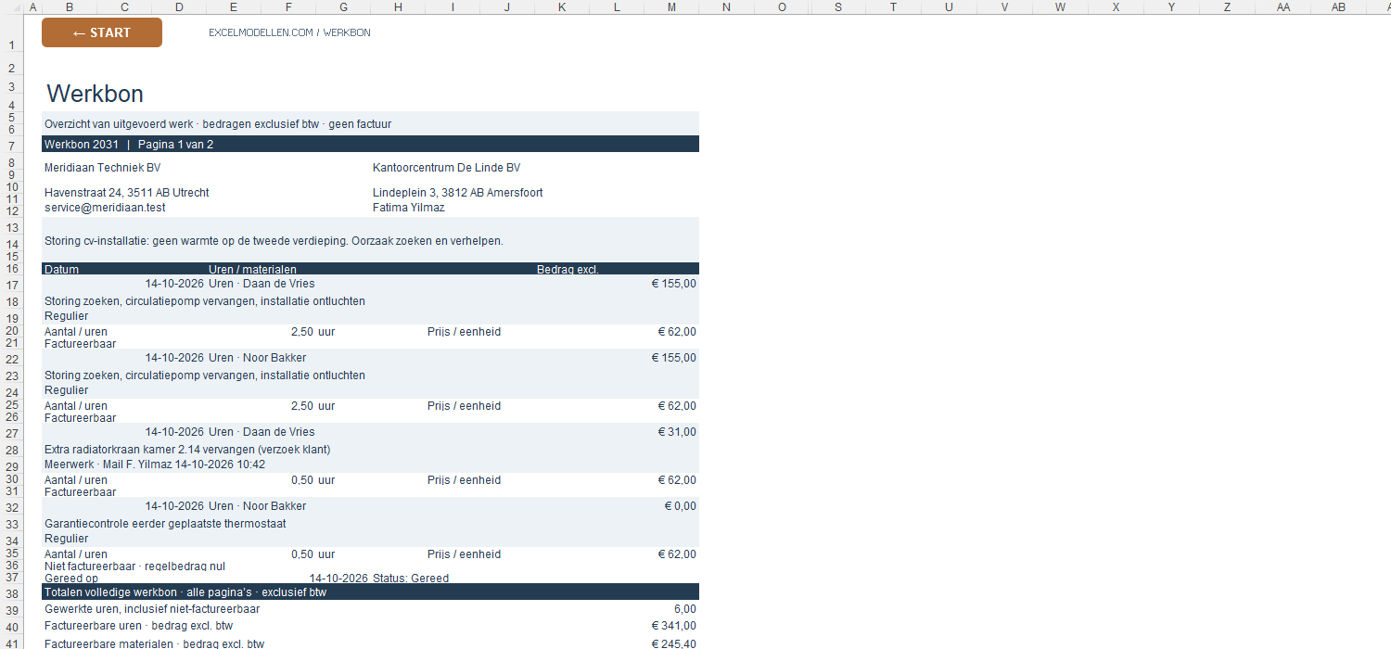
Task: Click 'Garantiecontrole eerder geplaatste thermostaat' text
Action: pyautogui.click(x=165, y=524)
